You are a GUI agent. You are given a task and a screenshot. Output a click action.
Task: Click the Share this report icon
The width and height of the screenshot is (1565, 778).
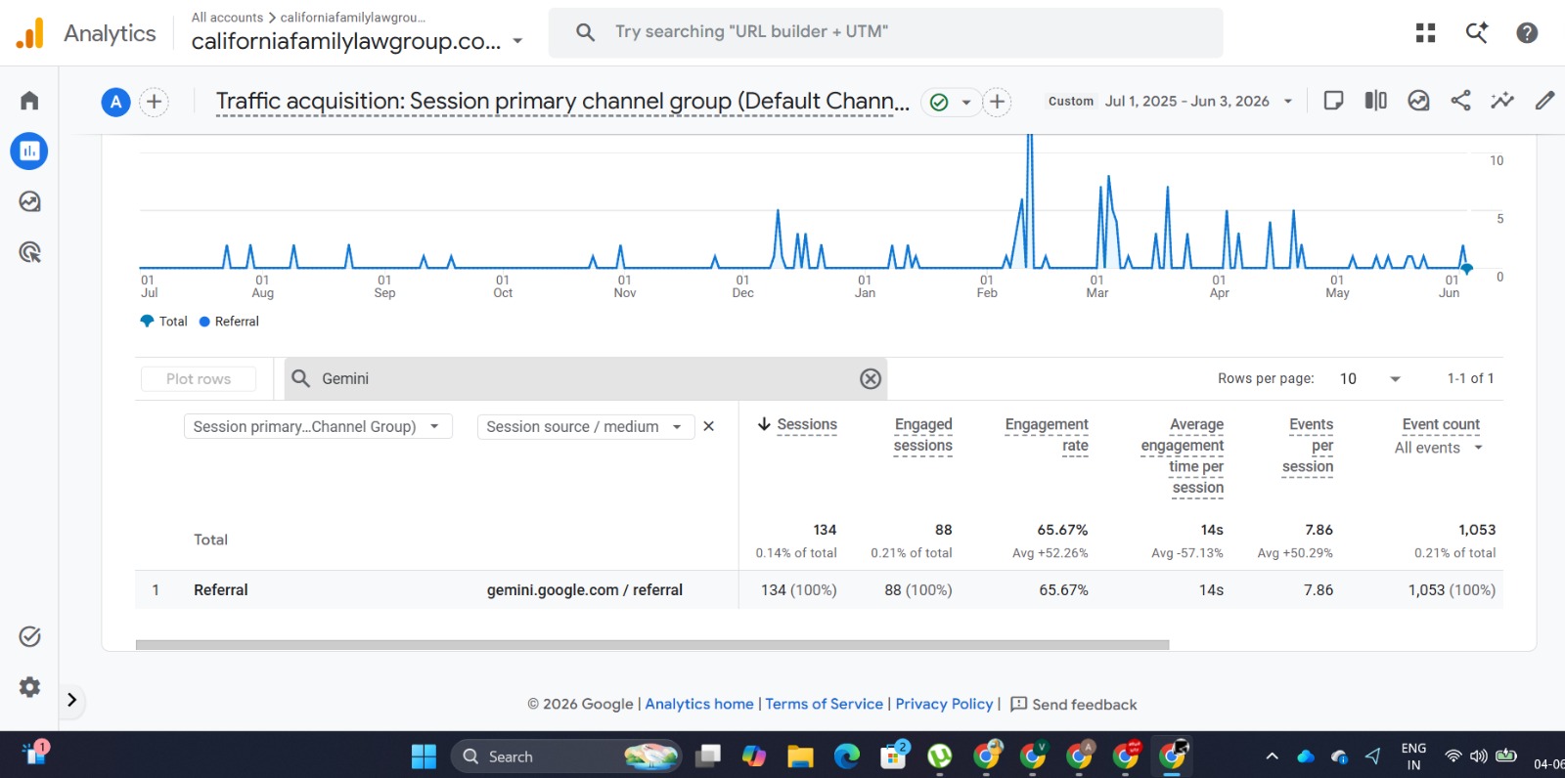click(x=1460, y=101)
